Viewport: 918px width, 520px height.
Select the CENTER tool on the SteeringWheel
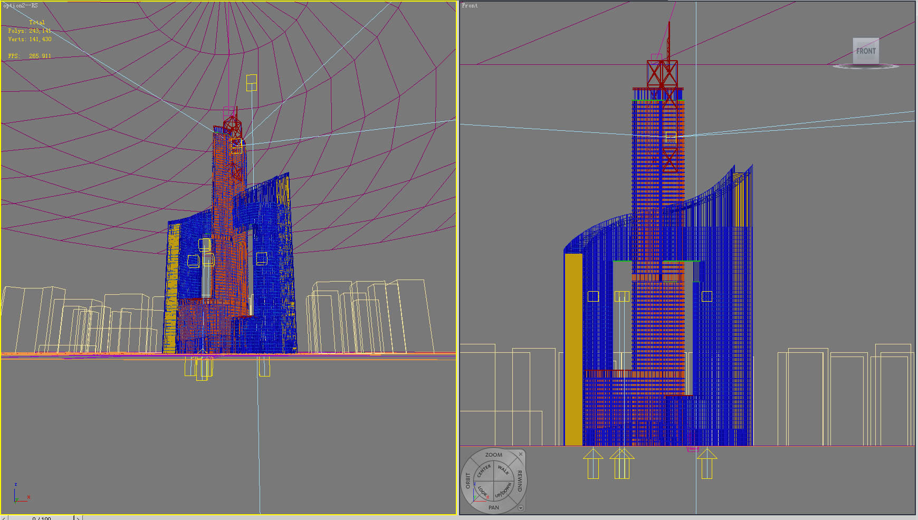pos(484,471)
